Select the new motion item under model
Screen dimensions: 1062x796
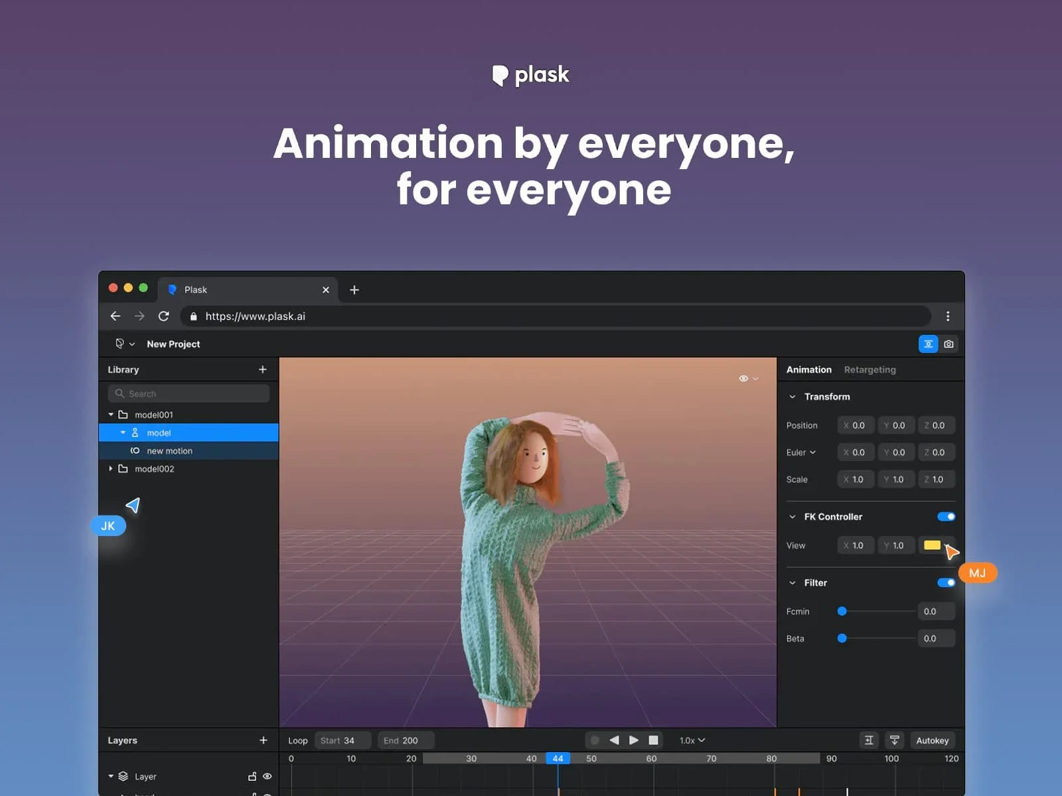pos(170,450)
